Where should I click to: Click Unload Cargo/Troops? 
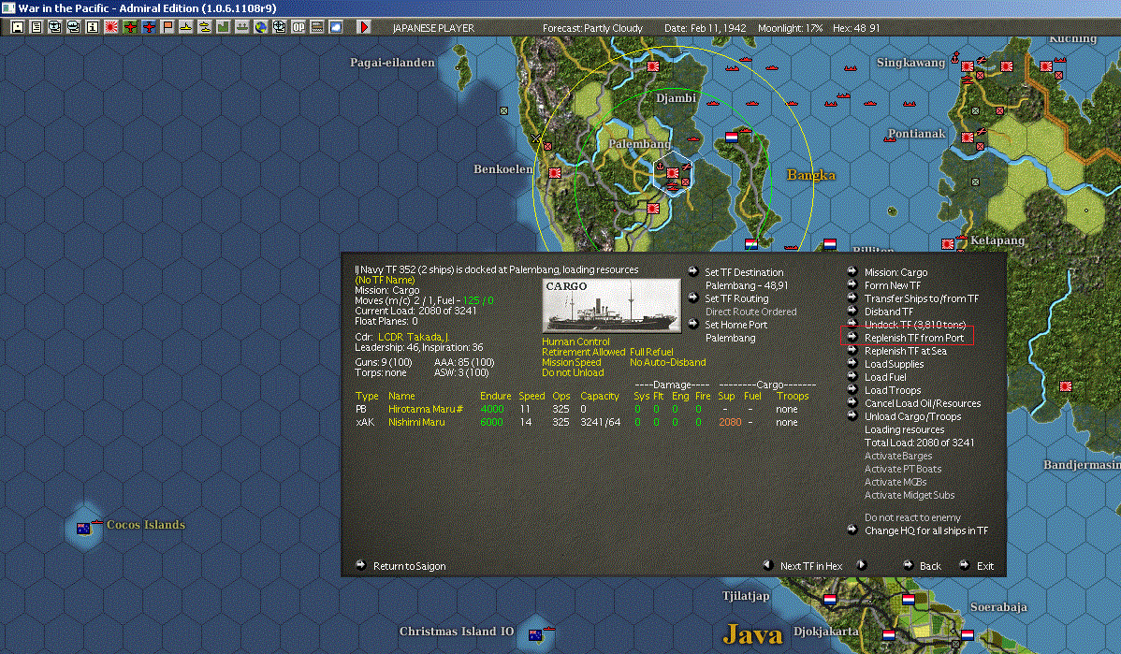912,416
